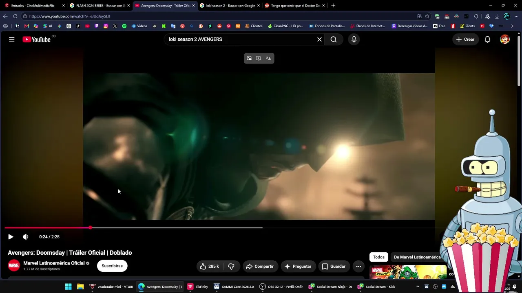Open the YouTube account avatar menu

coord(505,39)
